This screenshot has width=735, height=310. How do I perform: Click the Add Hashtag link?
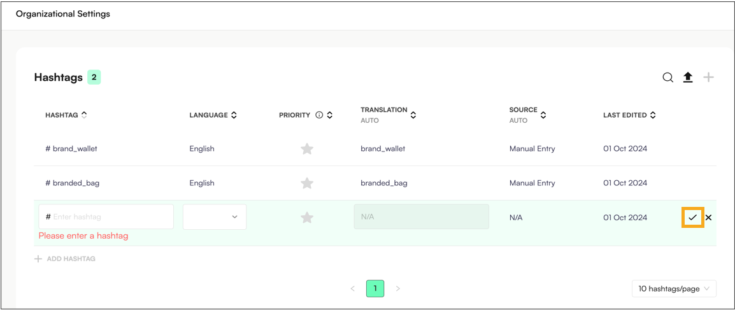(65, 258)
